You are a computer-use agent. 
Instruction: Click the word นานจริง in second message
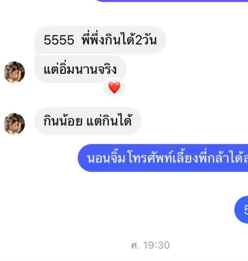(96, 69)
